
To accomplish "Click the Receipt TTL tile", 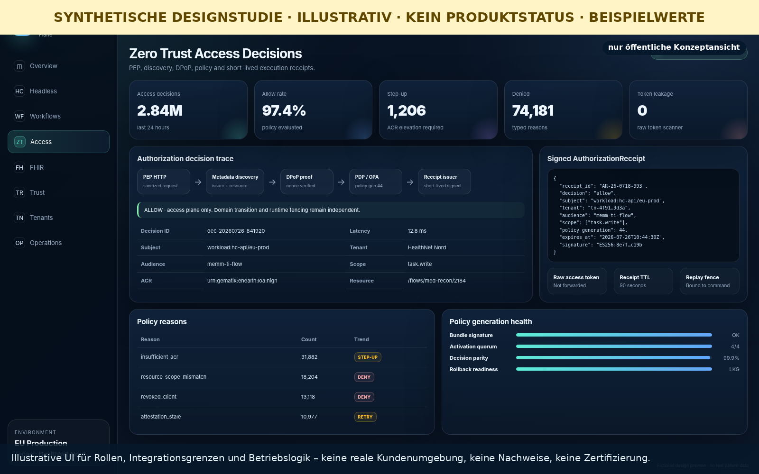I will [643, 281].
